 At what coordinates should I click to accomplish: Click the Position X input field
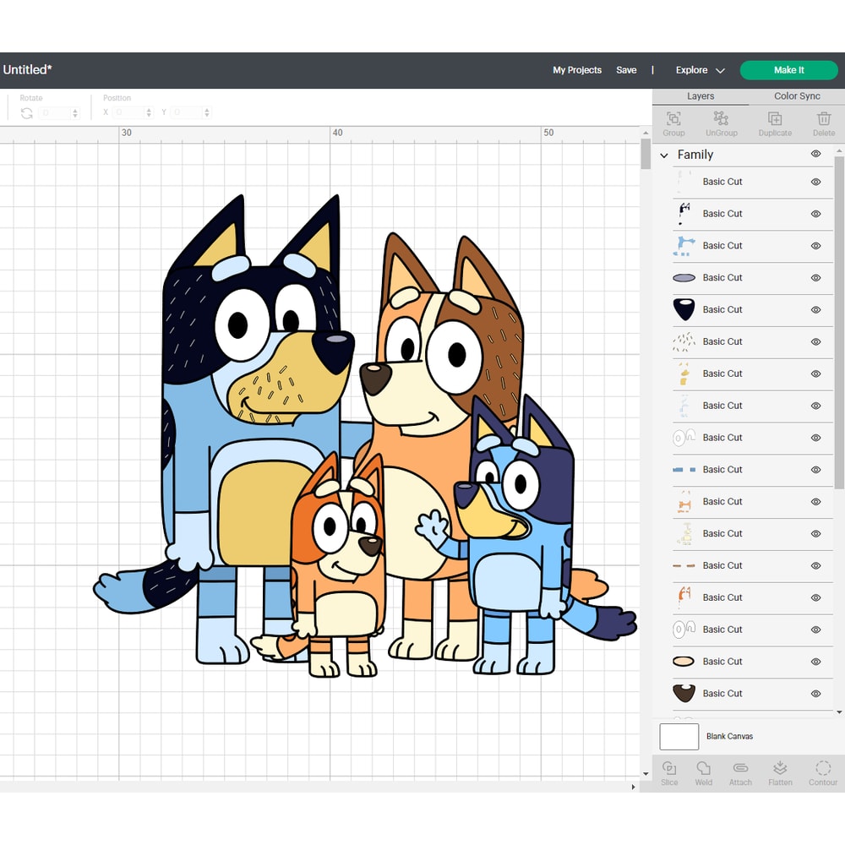click(x=127, y=112)
